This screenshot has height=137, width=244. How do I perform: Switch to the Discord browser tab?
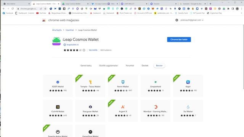[x=163, y=4]
